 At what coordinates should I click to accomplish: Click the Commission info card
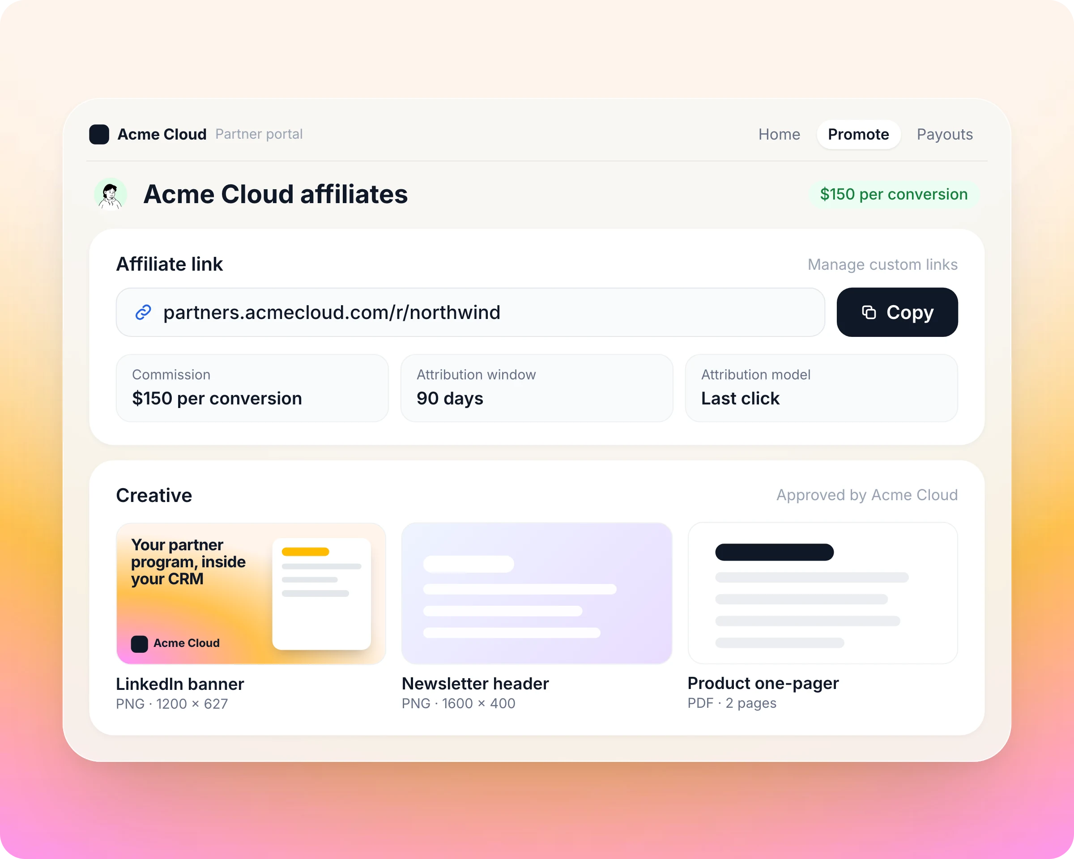[x=252, y=388]
